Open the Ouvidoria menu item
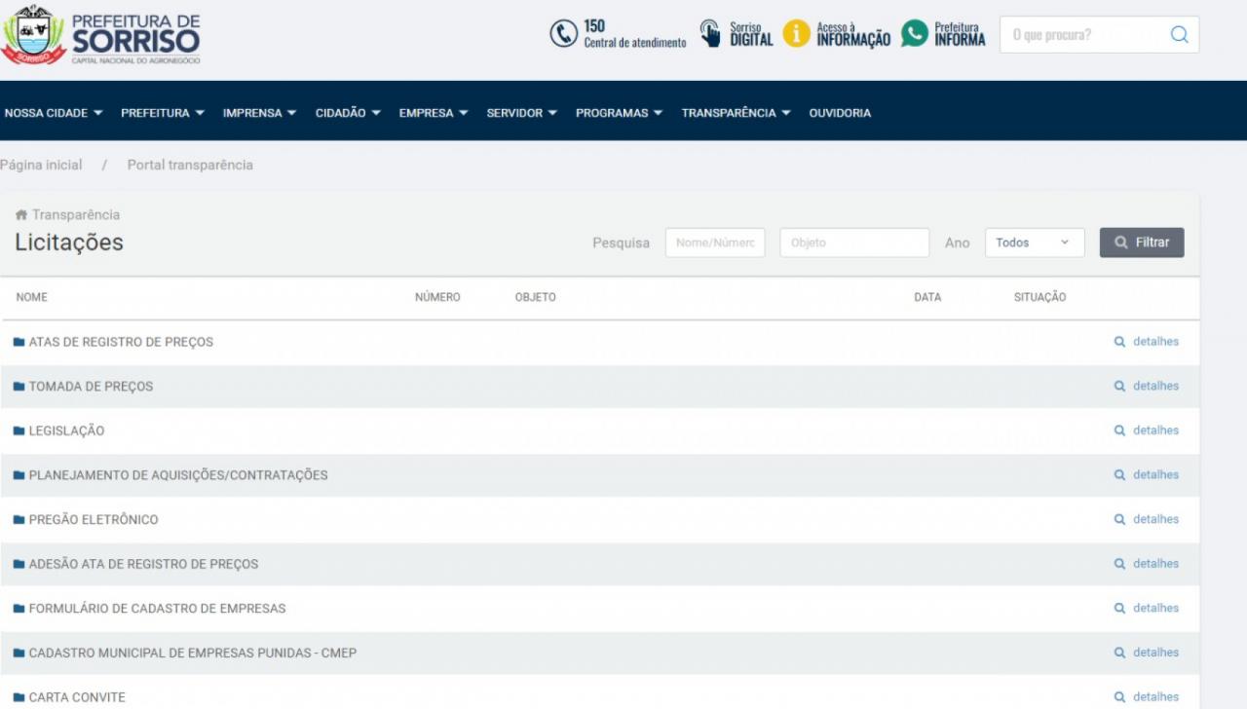The image size is (1247, 709). click(840, 113)
